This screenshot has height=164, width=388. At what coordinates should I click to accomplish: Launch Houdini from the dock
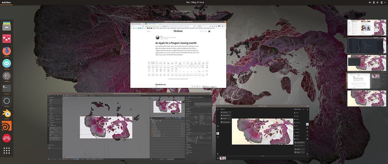click(7, 126)
